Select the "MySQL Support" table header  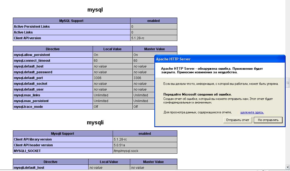click(71, 21)
